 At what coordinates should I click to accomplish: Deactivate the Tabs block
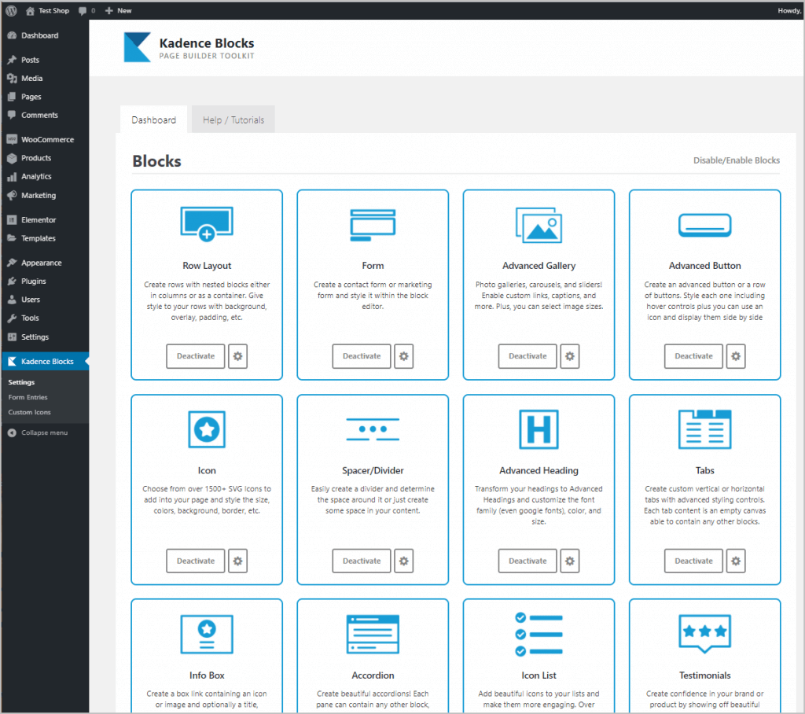[693, 561]
